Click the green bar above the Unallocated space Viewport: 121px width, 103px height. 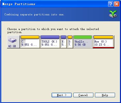tap(83, 37)
